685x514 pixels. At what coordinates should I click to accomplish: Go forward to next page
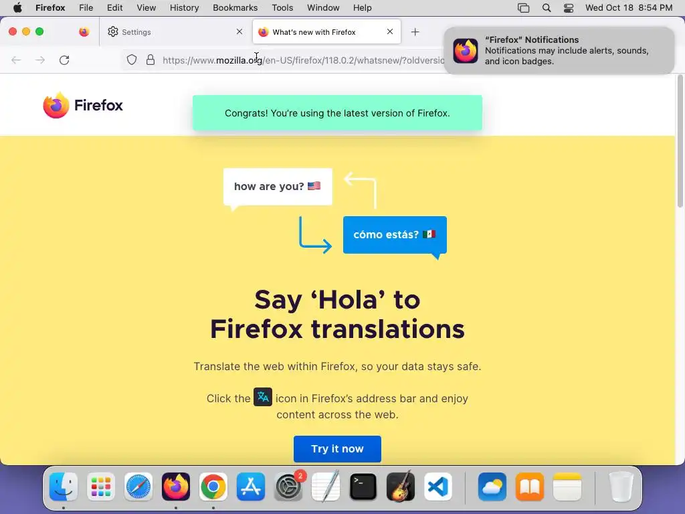40,60
